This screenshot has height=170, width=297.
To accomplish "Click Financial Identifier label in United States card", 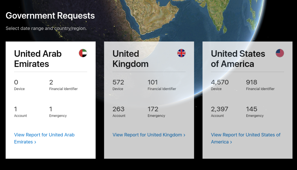I will click(260, 89).
